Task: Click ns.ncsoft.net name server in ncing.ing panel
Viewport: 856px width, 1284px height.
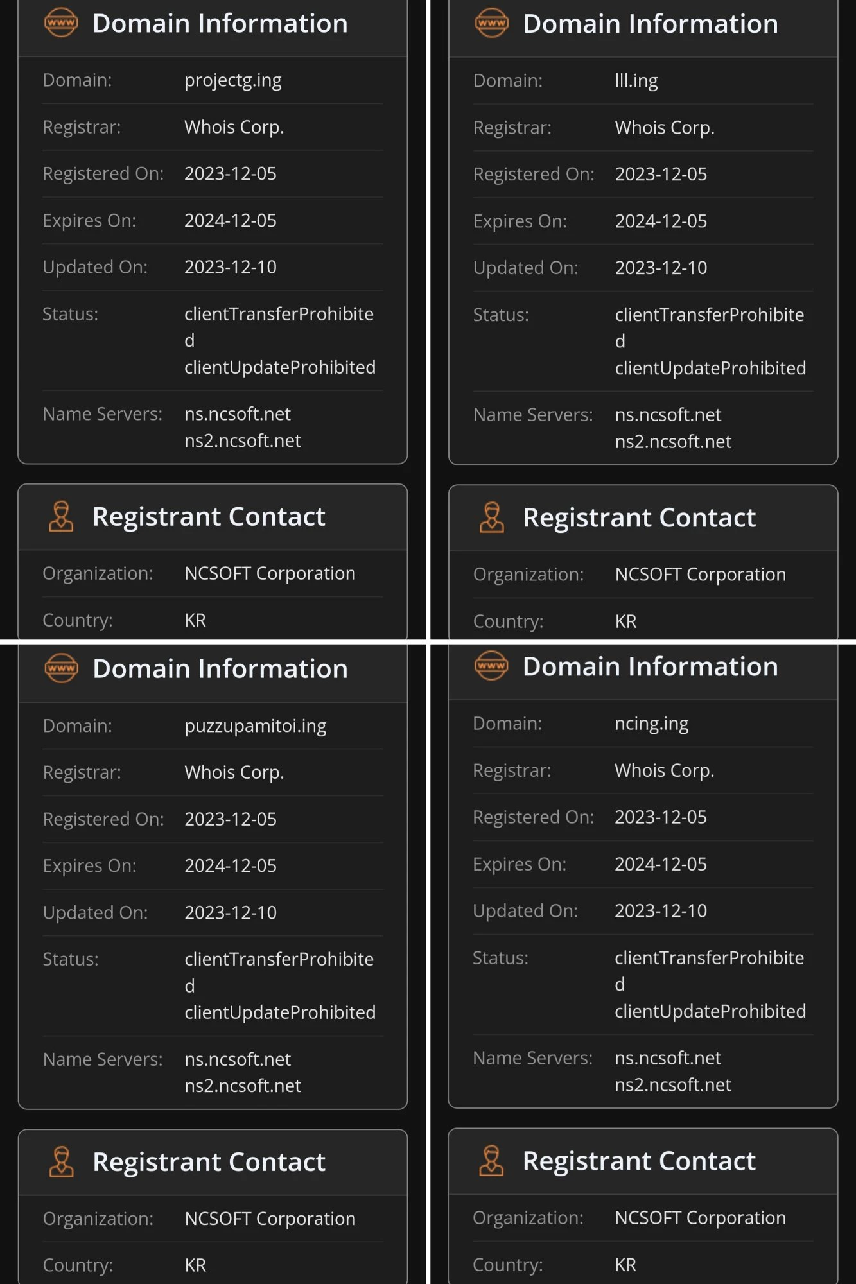Action: (x=667, y=1058)
